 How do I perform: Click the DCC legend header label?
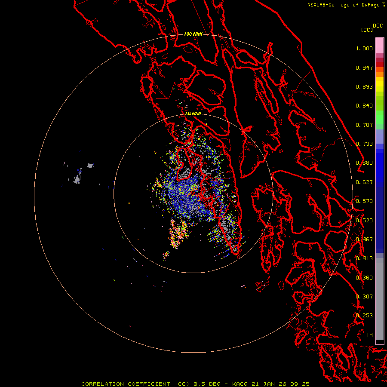378,26
